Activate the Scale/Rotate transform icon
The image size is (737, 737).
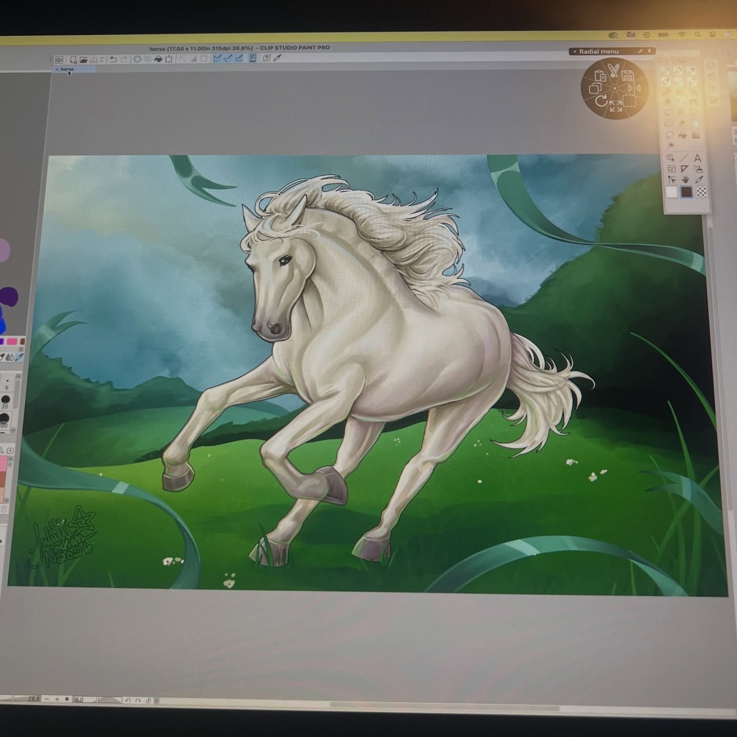click(168, 59)
